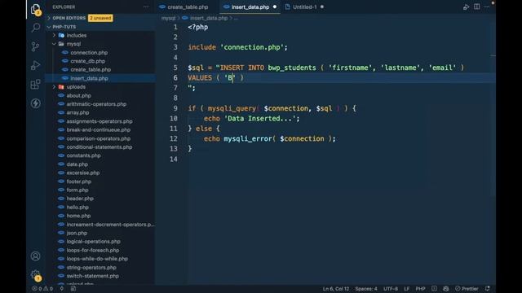Open the Extensions view icon

click(x=35, y=85)
